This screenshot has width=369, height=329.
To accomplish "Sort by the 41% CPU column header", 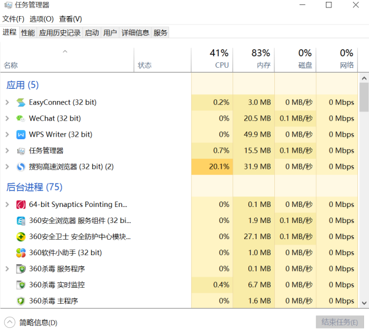I will [x=212, y=60].
